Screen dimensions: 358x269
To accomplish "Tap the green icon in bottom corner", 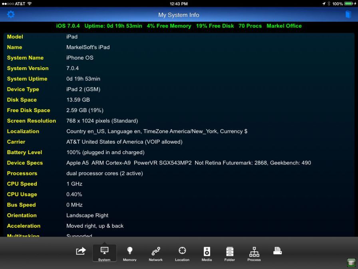I will tap(351, 262).
